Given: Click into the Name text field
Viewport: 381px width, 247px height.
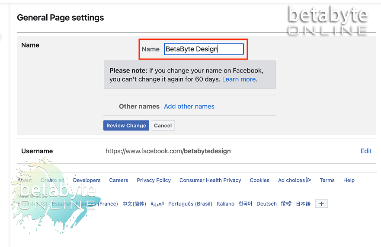Looking at the screenshot, I should point(204,49).
